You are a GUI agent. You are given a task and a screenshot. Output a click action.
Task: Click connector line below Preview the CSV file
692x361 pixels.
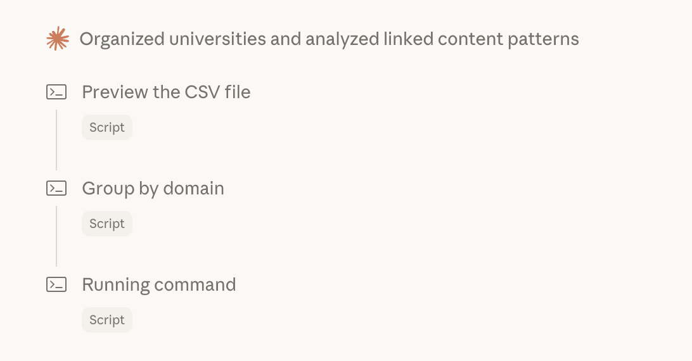coord(56,139)
